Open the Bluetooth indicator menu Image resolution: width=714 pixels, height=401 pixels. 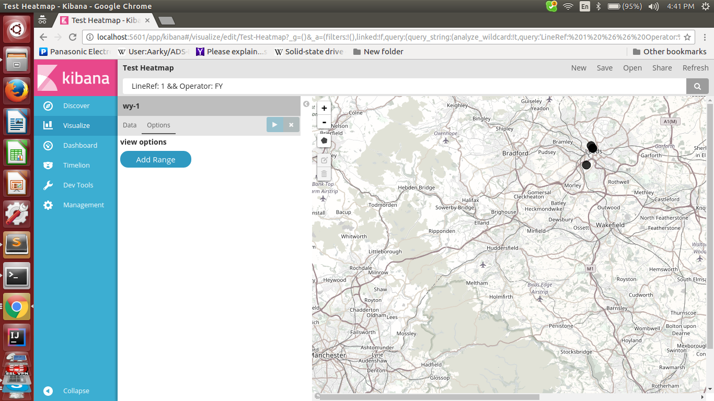coord(599,6)
